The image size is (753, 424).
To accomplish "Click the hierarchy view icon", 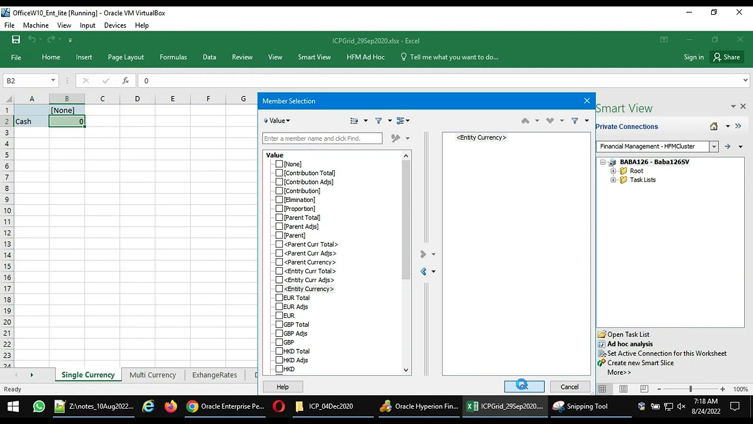I will 401,121.
